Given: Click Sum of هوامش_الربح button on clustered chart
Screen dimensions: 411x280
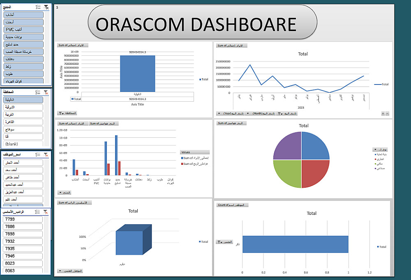Looking at the screenshot, I should 104,123.
